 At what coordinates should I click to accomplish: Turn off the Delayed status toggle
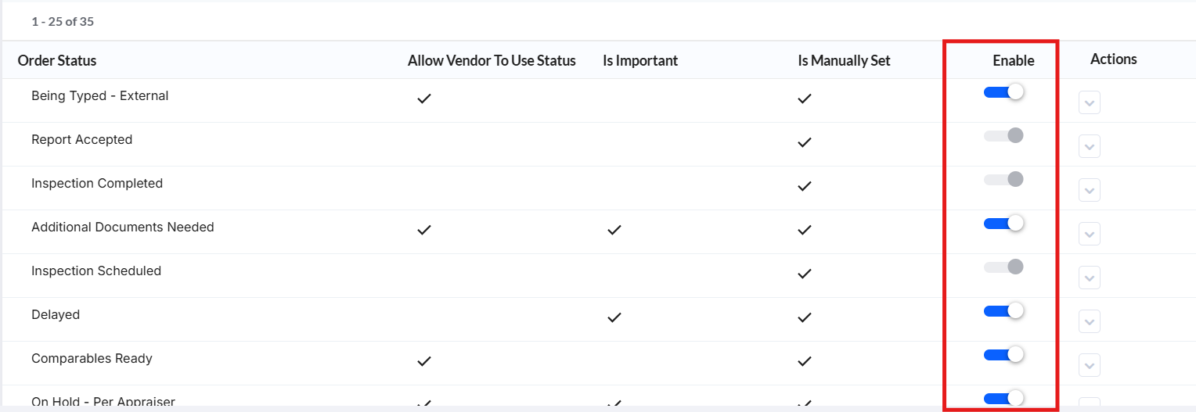(x=1003, y=311)
